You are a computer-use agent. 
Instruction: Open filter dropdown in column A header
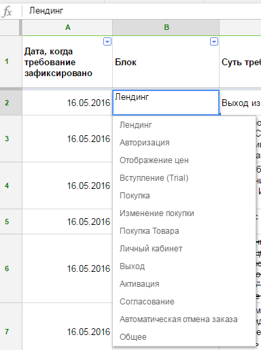(107, 41)
